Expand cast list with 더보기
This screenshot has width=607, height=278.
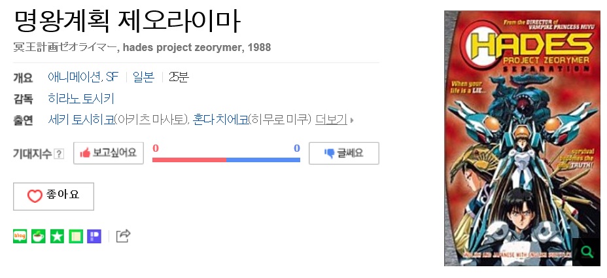click(331, 120)
